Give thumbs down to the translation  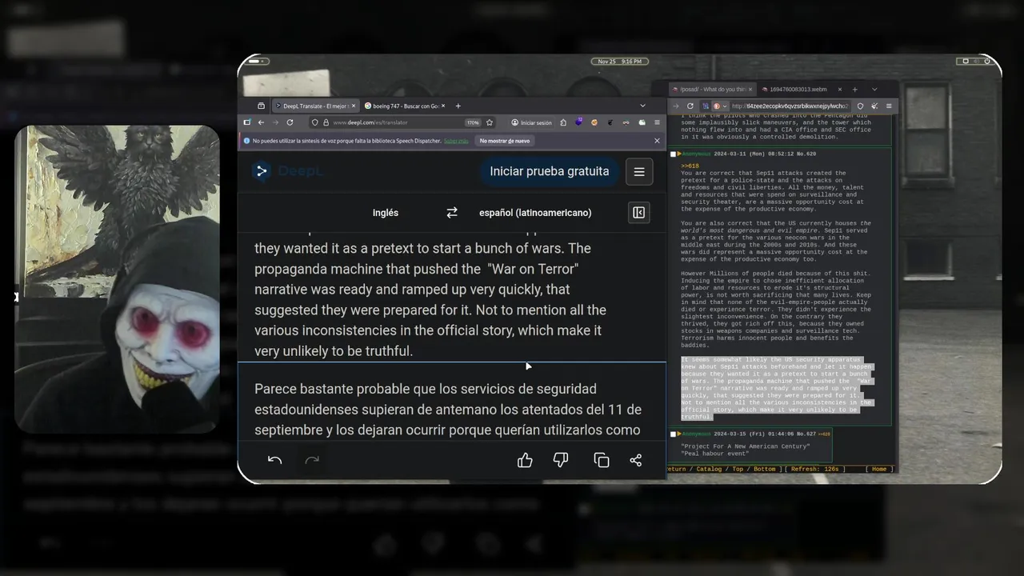click(561, 460)
